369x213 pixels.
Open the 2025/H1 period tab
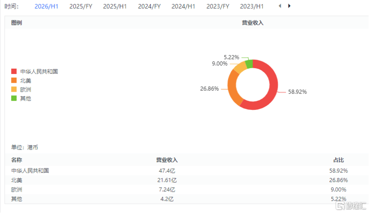tap(115, 7)
